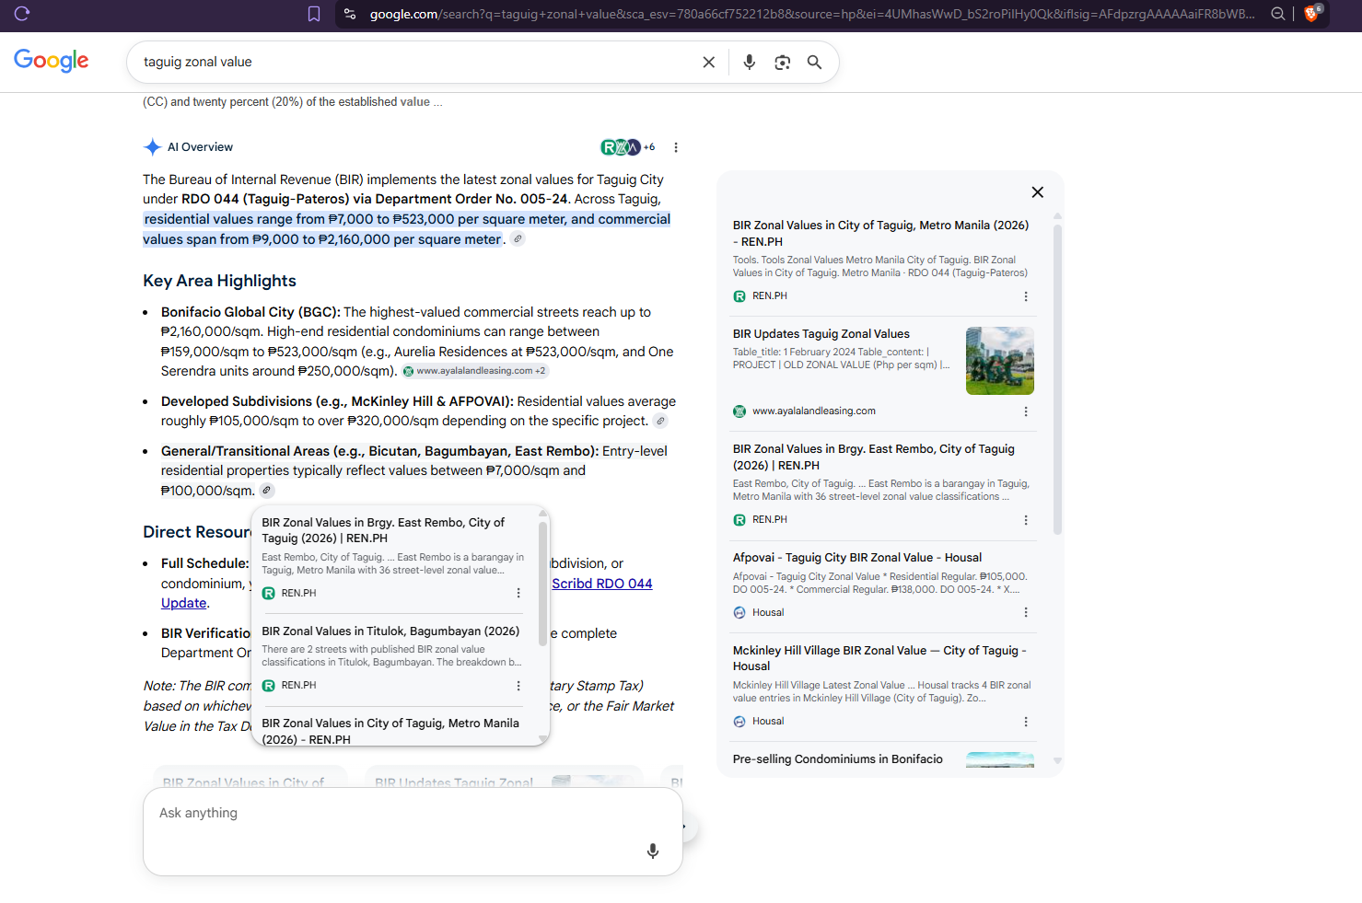Click citation icon after McKinley Hill paragraph
Image resolution: width=1362 pixels, height=903 pixels.
(x=660, y=421)
